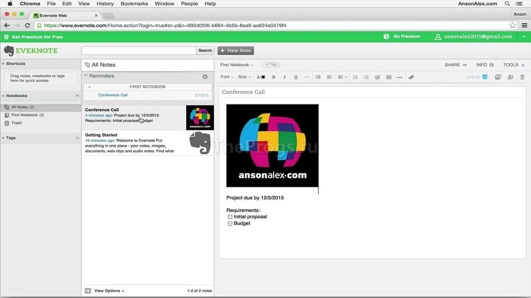Open the Bookmarks menu
531x298 pixels.
(x=134, y=3)
